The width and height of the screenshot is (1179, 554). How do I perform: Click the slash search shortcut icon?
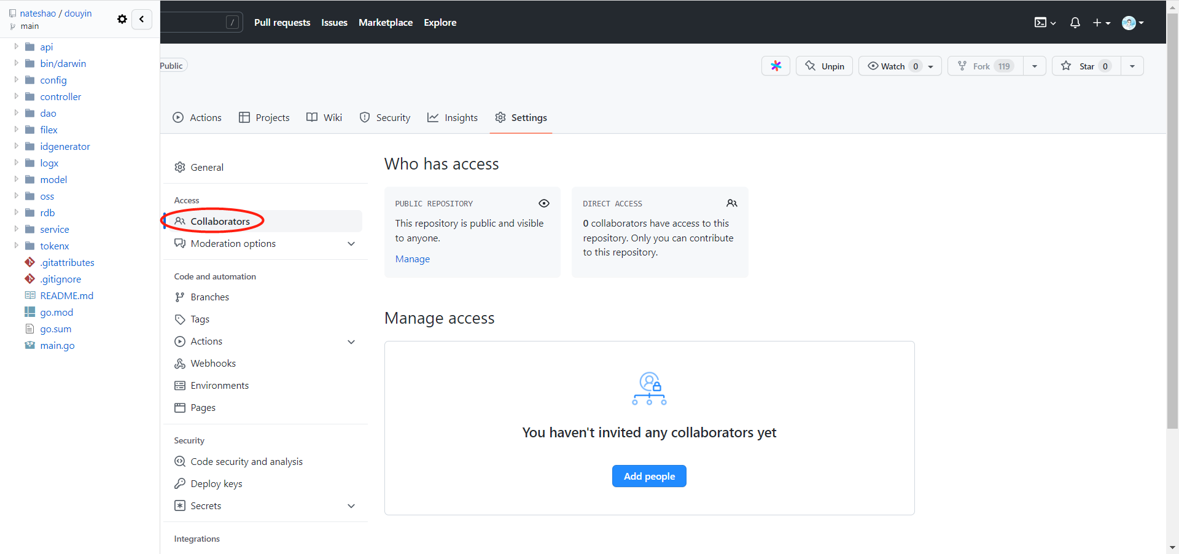point(232,23)
